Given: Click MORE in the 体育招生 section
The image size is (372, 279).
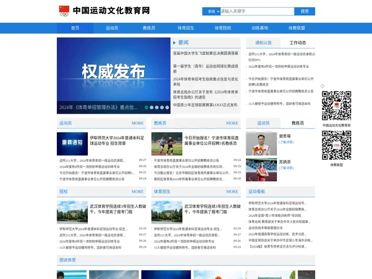Looking at the screenshot, I should tap(232, 192).
